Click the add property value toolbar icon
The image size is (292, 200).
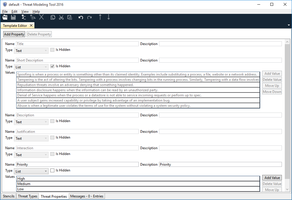coord(33,17)
